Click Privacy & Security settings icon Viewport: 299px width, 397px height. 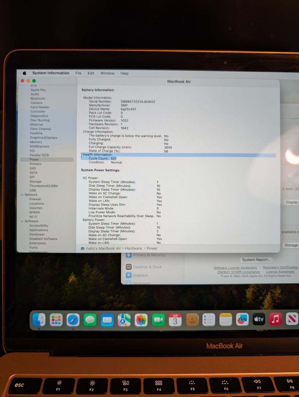click(x=129, y=255)
